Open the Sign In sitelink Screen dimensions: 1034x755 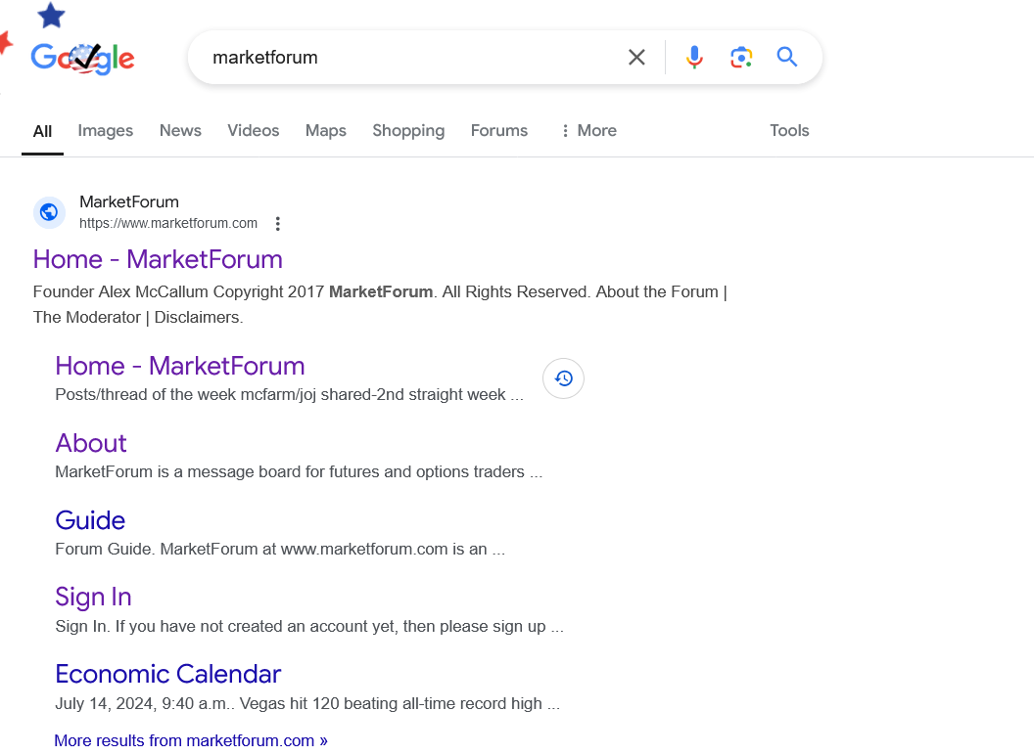click(94, 598)
